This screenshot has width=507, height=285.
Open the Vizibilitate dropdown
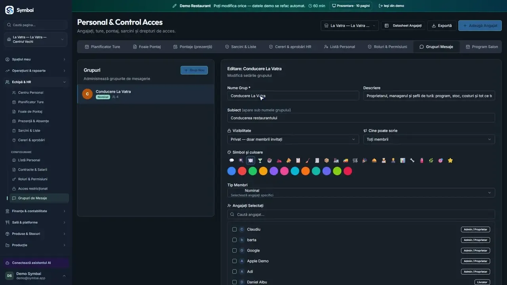tap(293, 139)
